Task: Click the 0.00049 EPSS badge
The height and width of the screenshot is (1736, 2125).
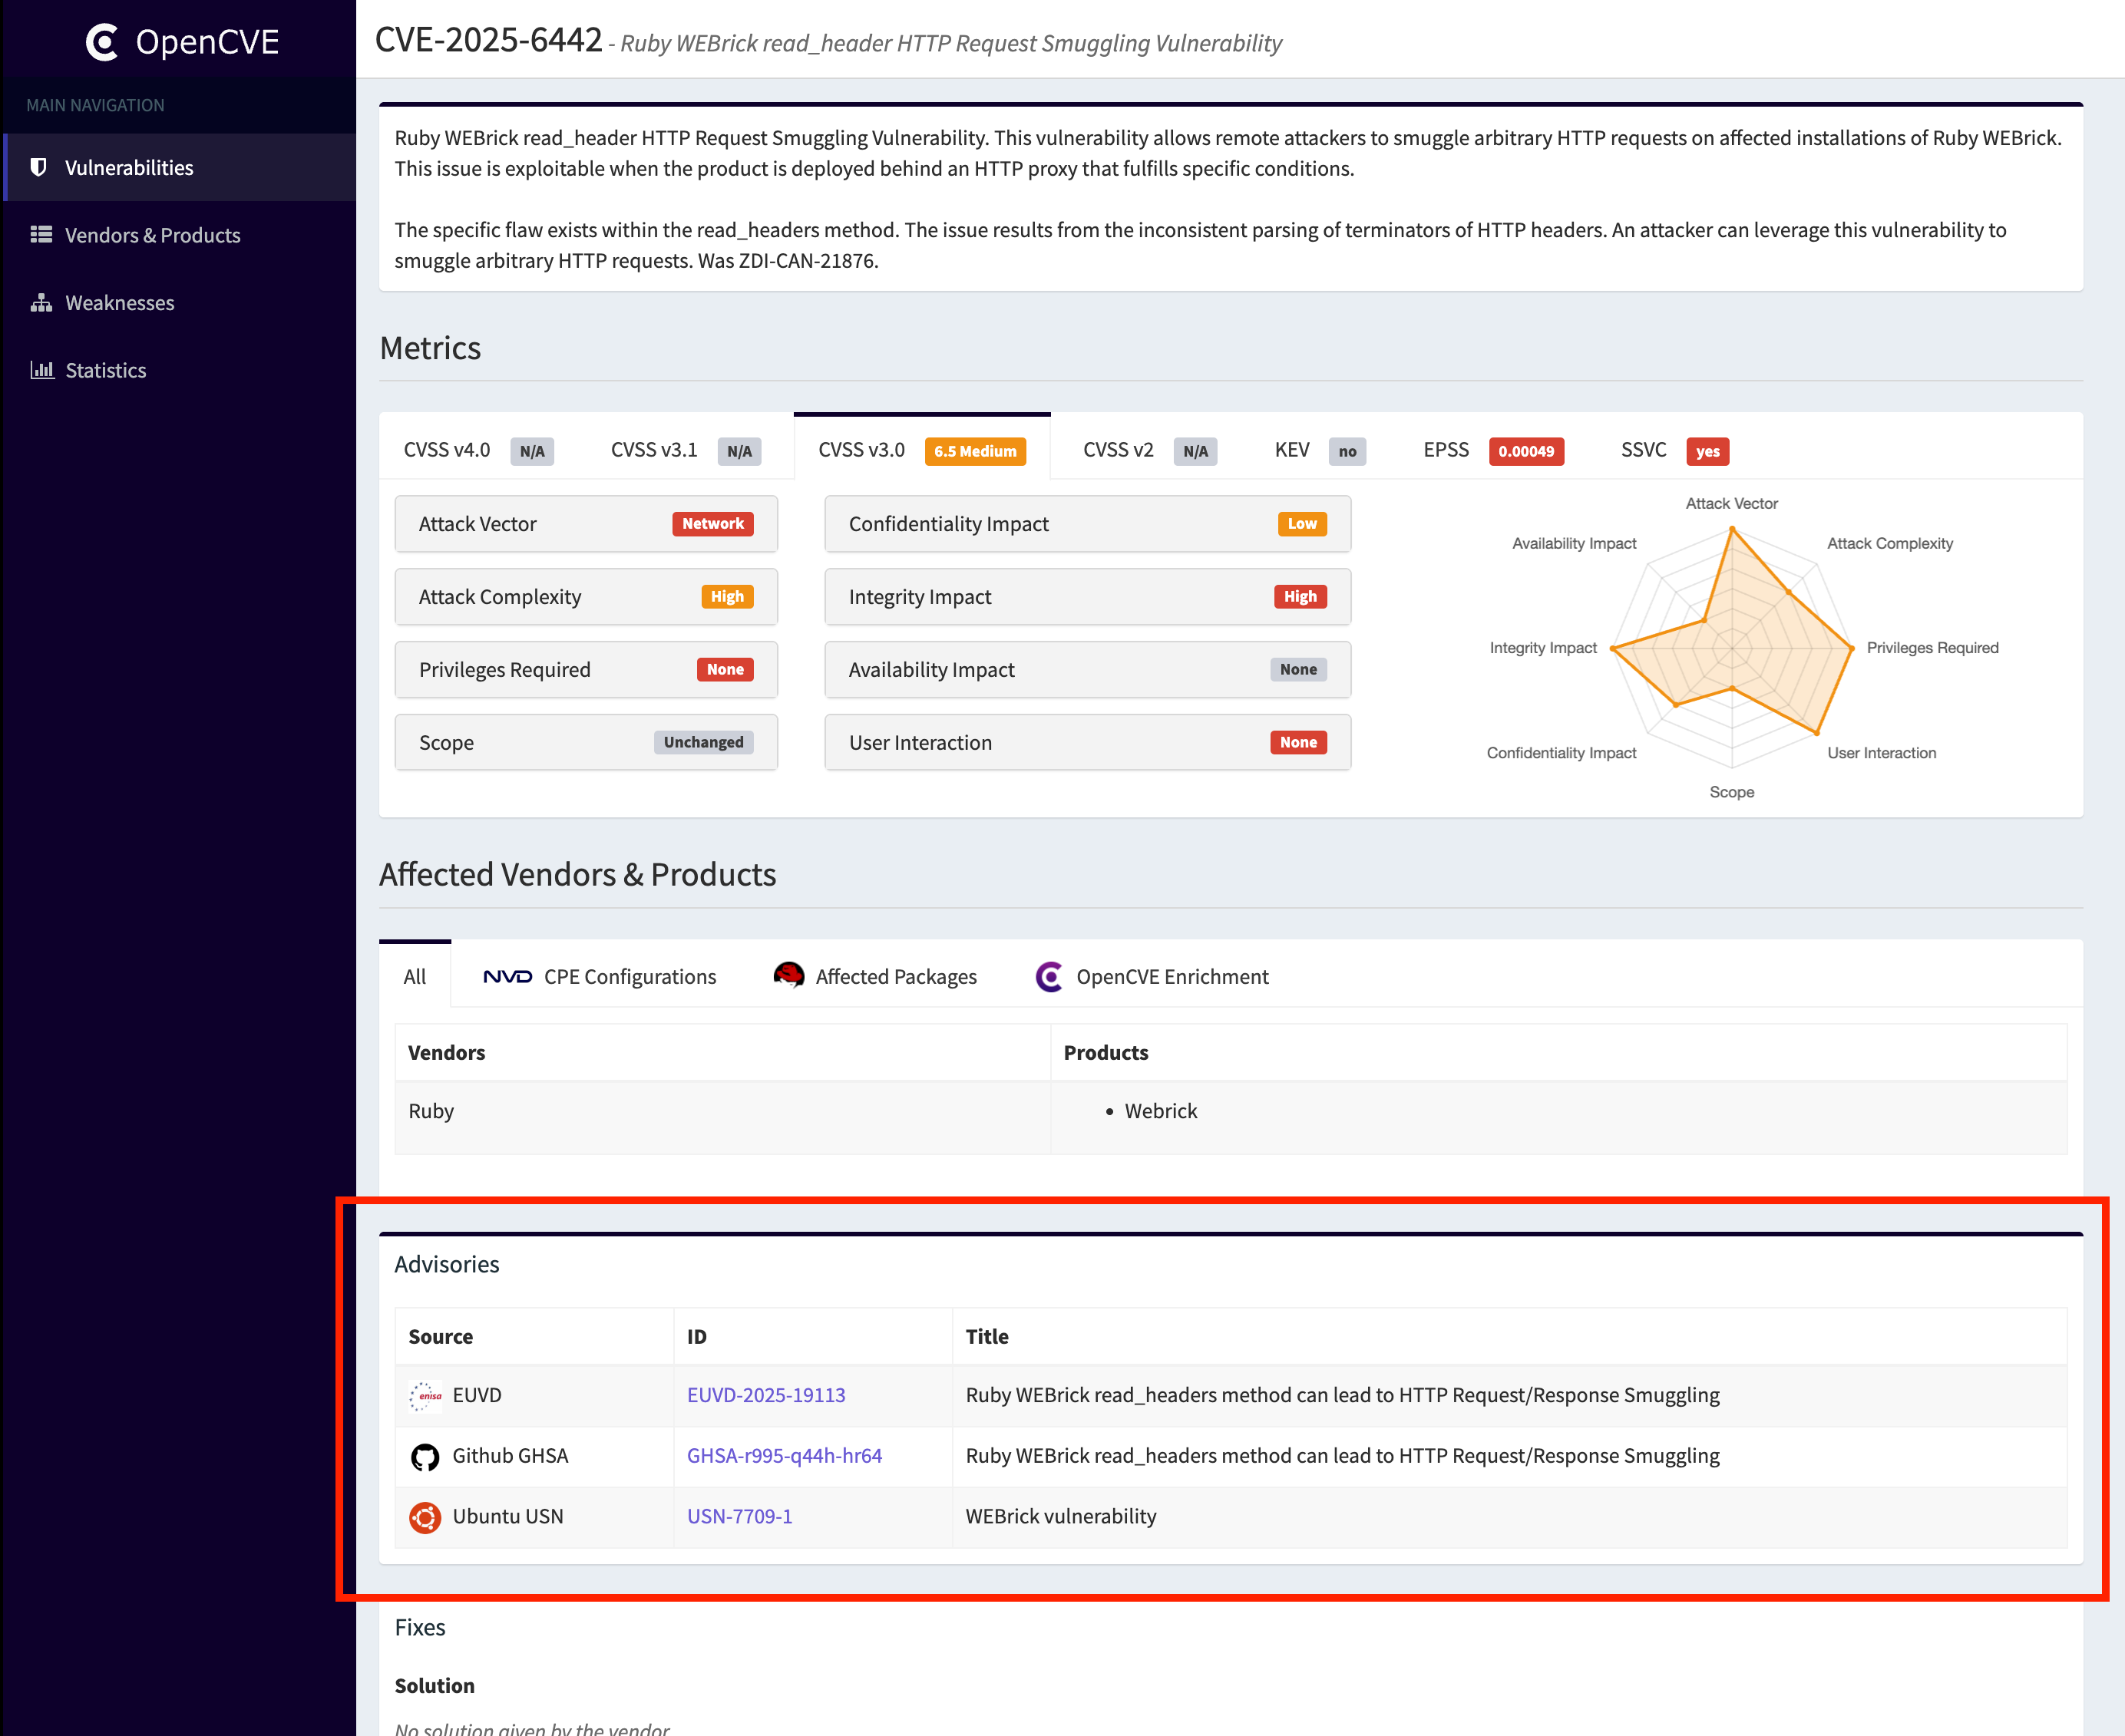Action: point(1527,451)
